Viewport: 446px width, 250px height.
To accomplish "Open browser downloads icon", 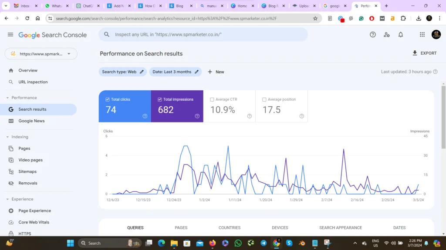I will click(x=419, y=18).
